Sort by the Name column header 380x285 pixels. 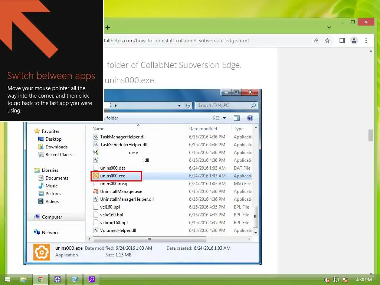98,129
